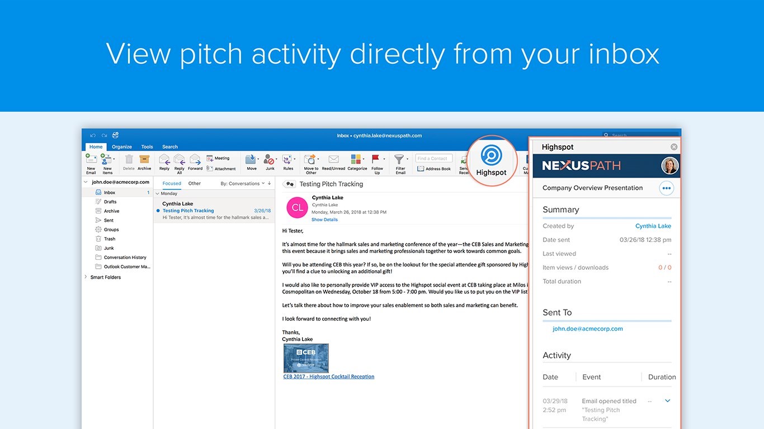This screenshot has height=429, width=764.
Task: Open the Categorize dropdown arrow
Action: 364,160
